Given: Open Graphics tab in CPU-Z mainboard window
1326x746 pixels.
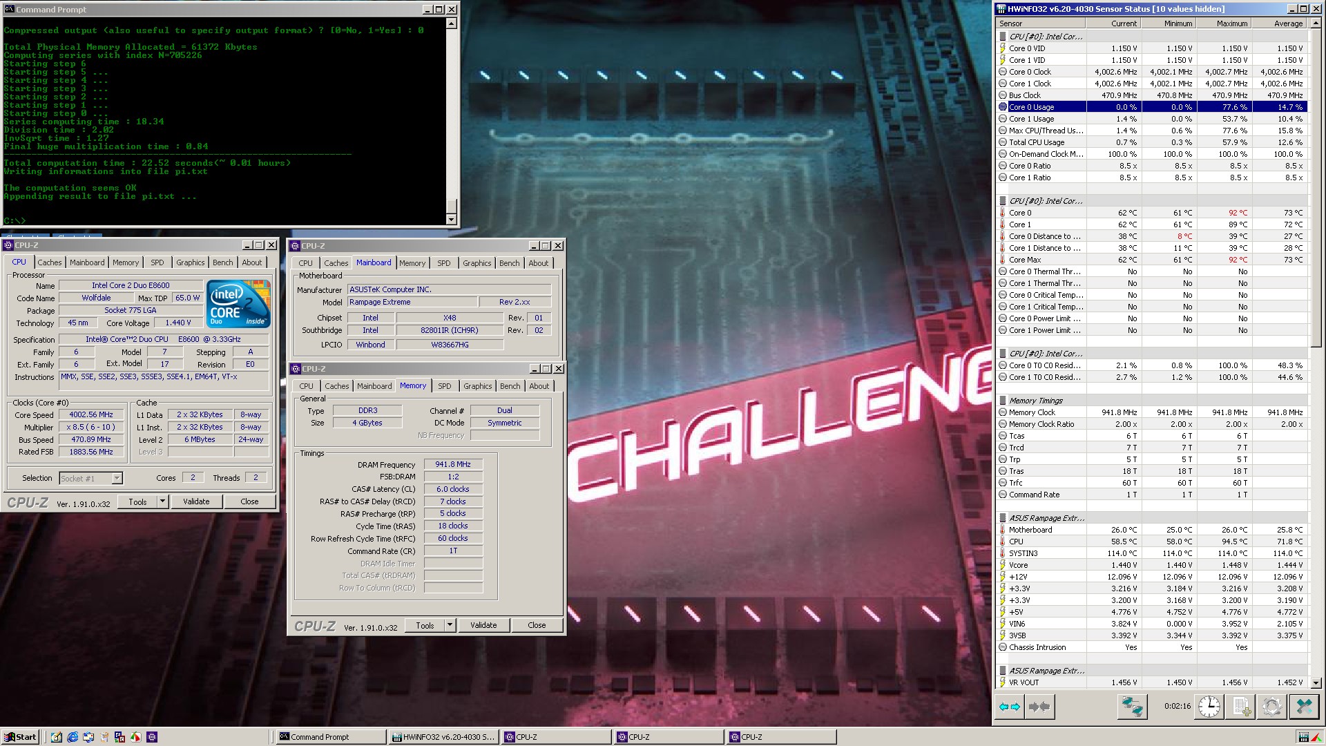Looking at the screenshot, I should point(477,263).
